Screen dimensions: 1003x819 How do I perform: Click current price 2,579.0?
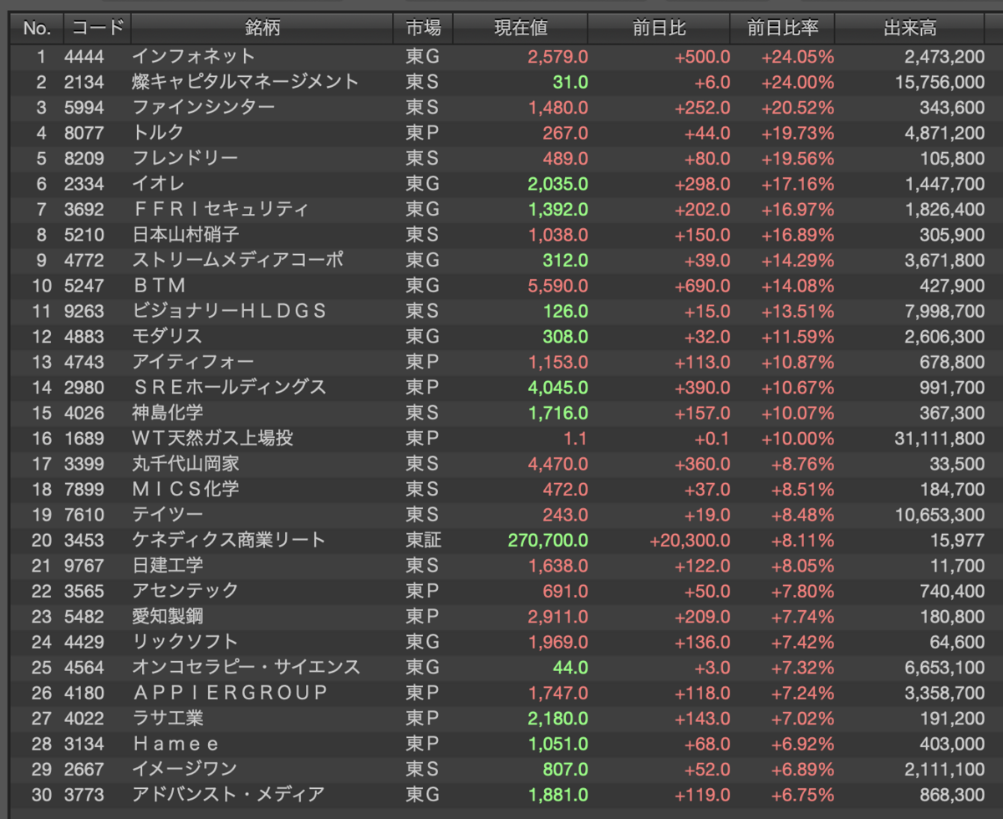[558, 57]
